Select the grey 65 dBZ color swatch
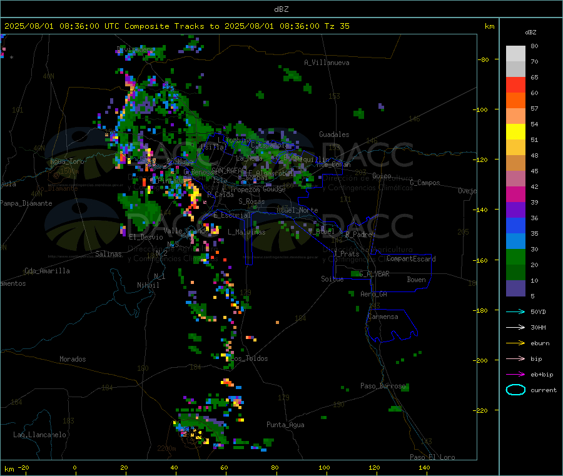The width and height of the screenshot is (563, 476). [515, 69]
